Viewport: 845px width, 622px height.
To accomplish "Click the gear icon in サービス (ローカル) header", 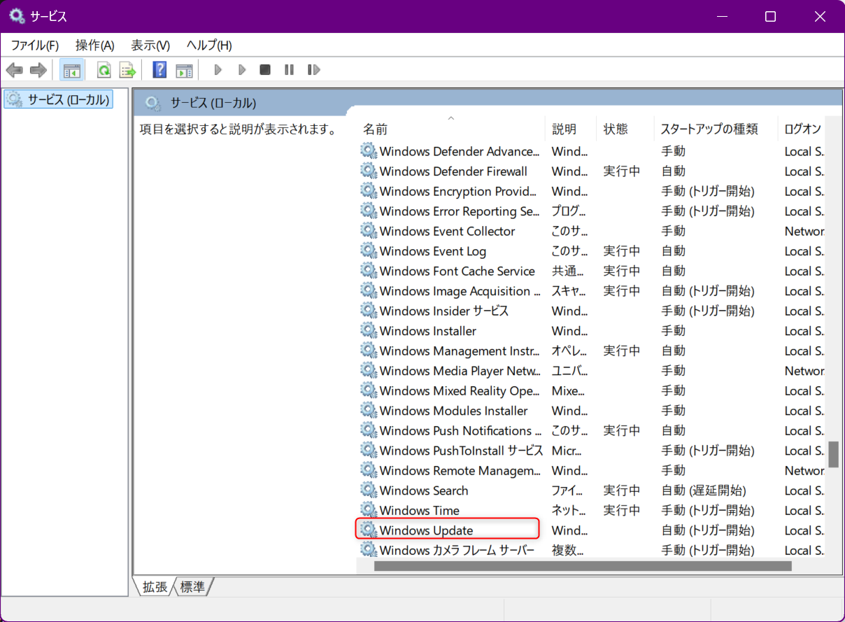I will (x=153, y=104).
